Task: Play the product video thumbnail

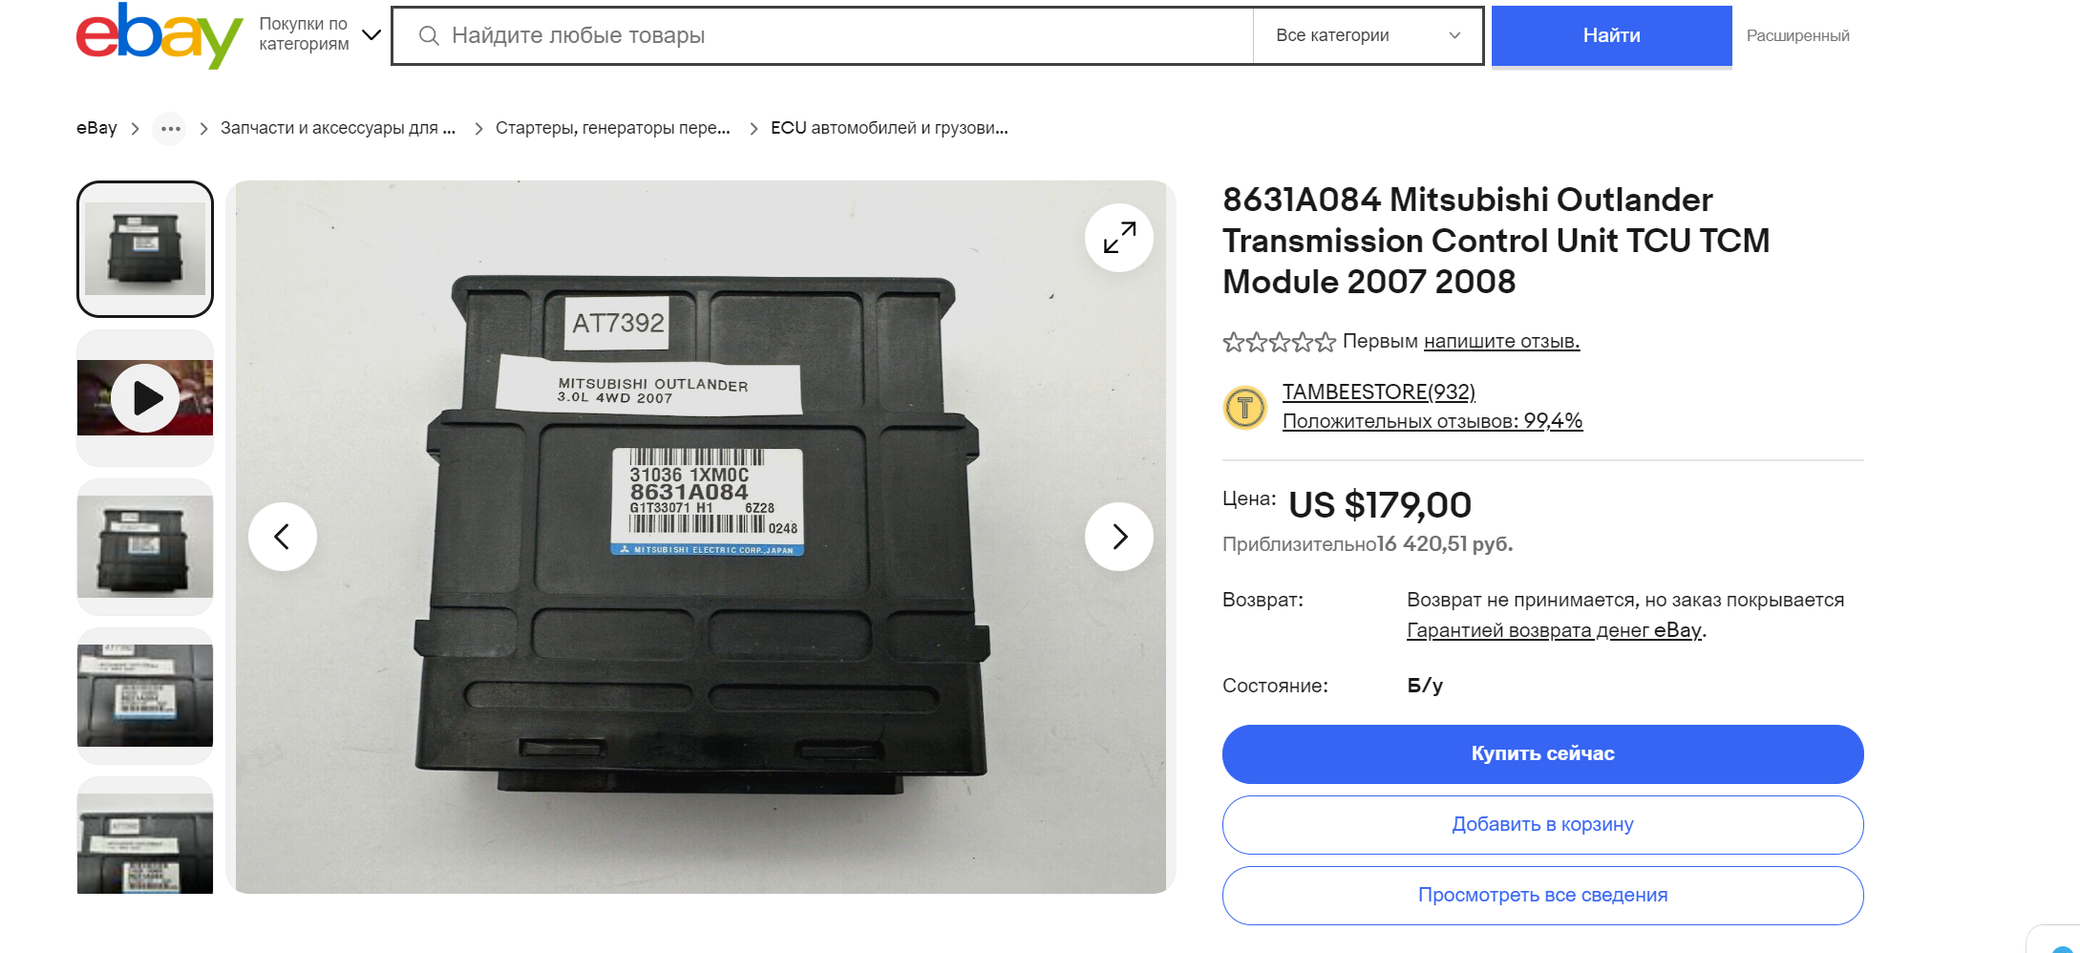Action: (x=145, y=398)
